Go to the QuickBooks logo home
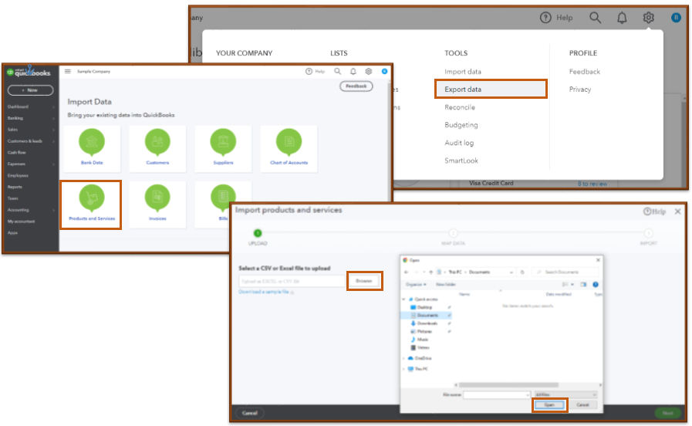The height and width of the screenshot is (426, 692). coord(29,73)
